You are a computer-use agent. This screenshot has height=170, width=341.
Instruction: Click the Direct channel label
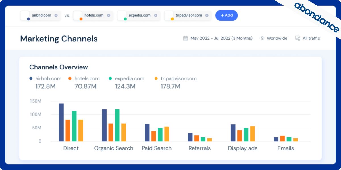(71, 148)
